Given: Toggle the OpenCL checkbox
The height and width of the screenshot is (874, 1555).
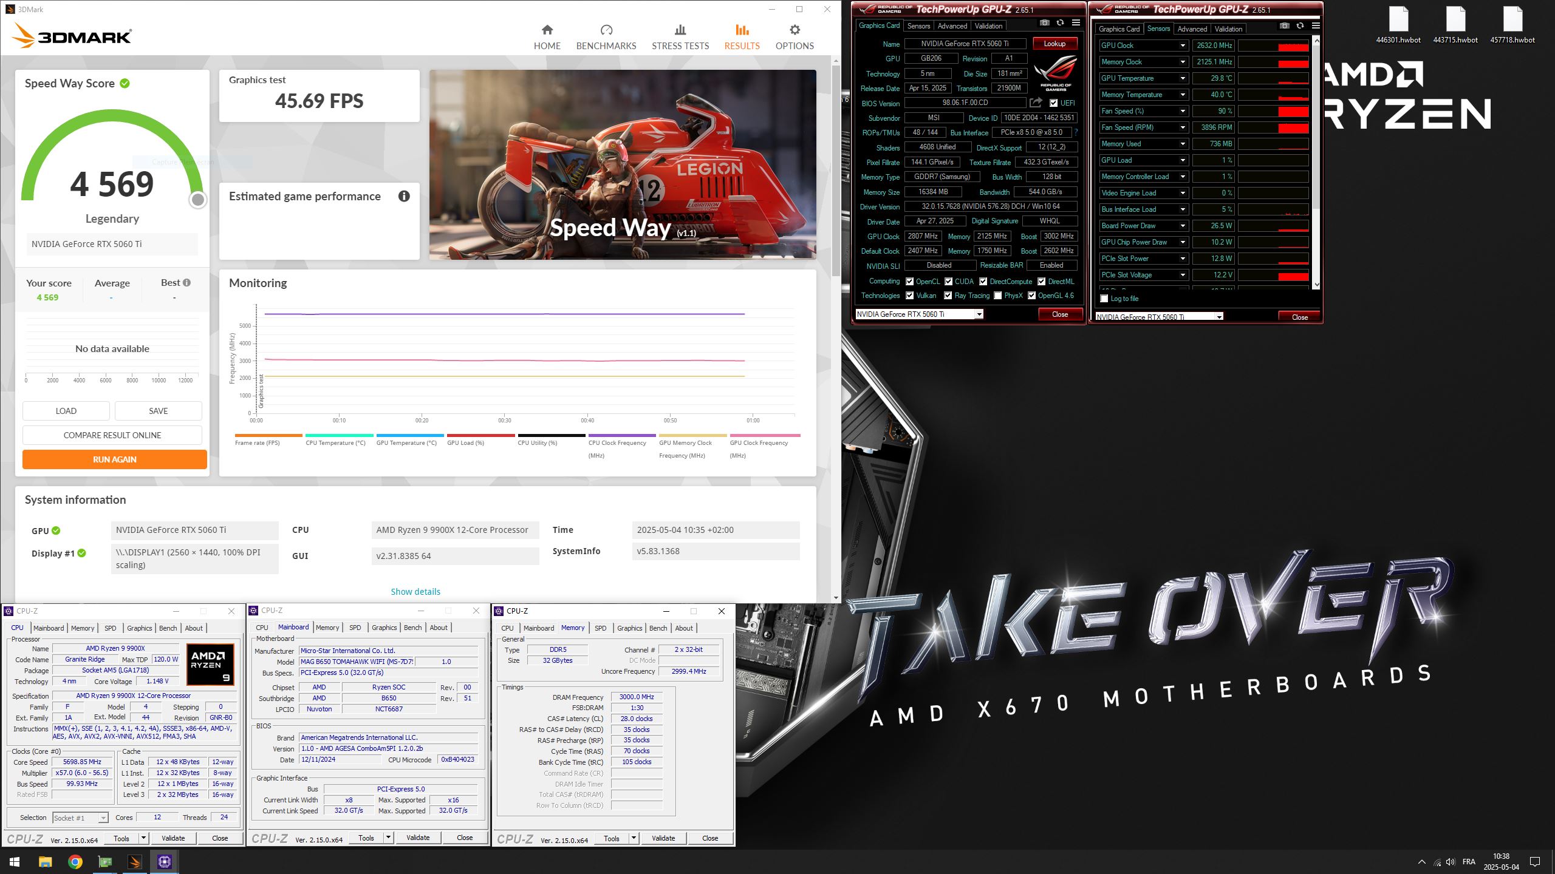Looking at the screenshot, I should pyautogui.click(x=909, y=282).
